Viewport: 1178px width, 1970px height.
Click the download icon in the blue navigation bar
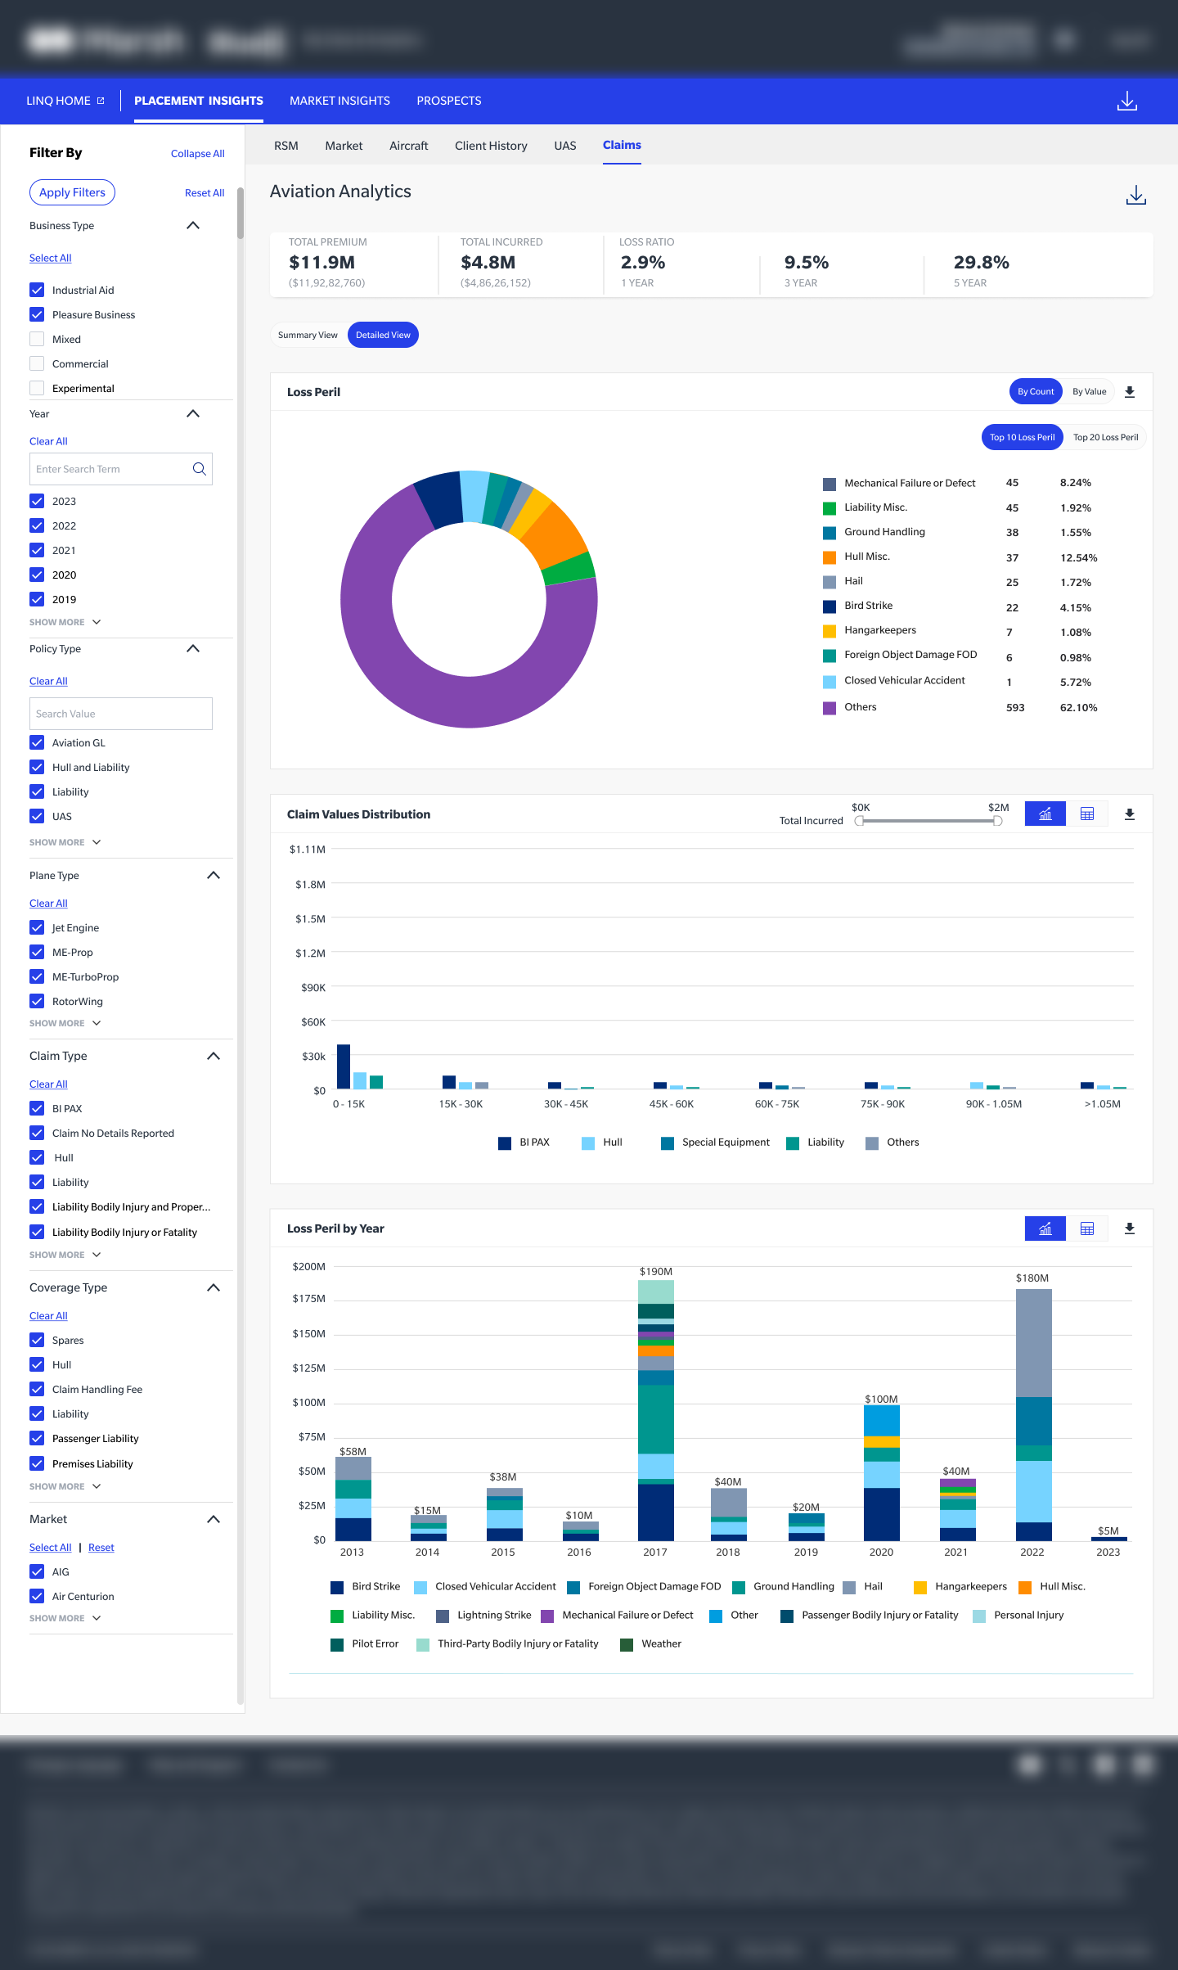[x=1127, y=101]
